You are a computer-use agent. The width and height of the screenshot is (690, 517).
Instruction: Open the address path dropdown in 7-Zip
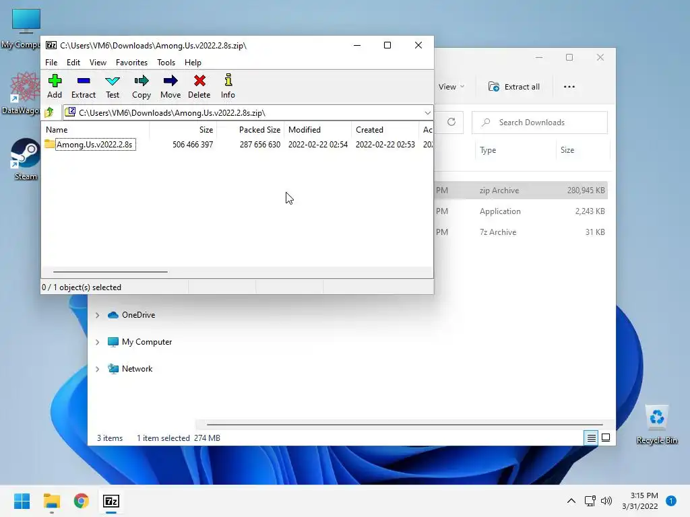(x=427, y=113)
